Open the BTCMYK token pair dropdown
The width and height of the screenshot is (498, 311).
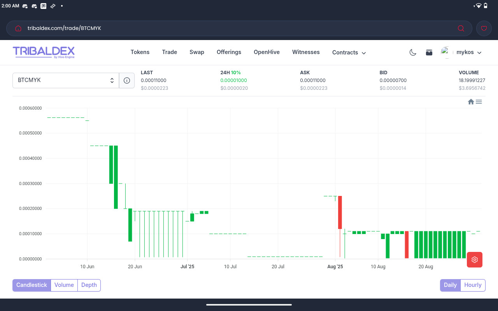click(x=66, y=80)
